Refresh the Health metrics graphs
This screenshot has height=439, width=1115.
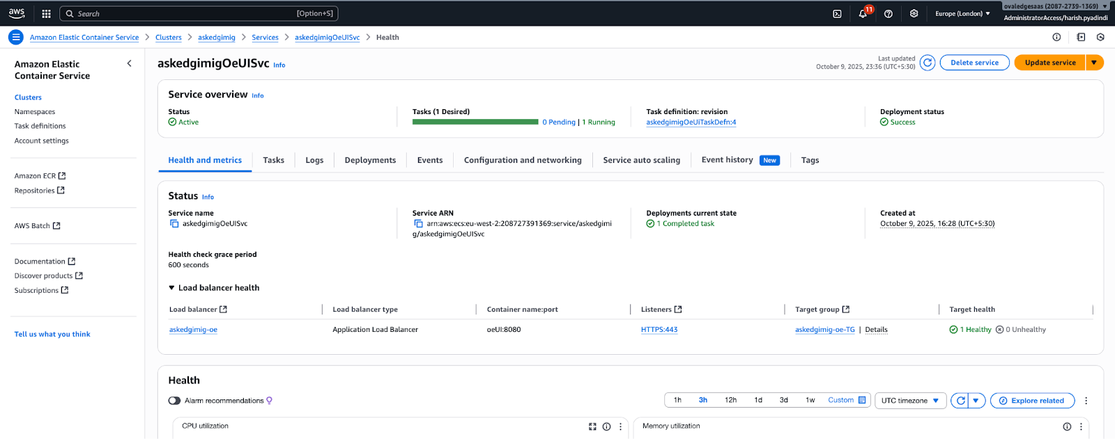960,401
